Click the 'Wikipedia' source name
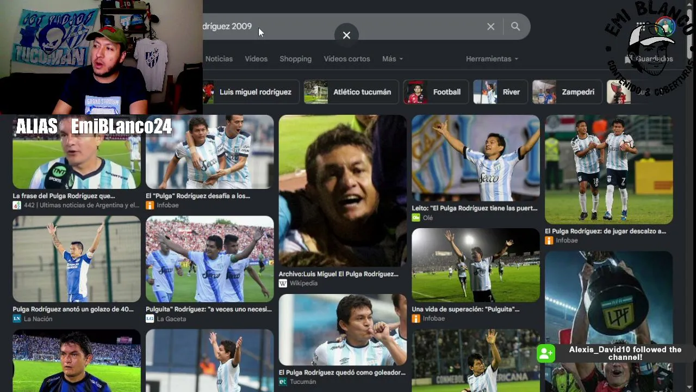The height and width of the screenshot is (392, 696). tap(303, 283)
